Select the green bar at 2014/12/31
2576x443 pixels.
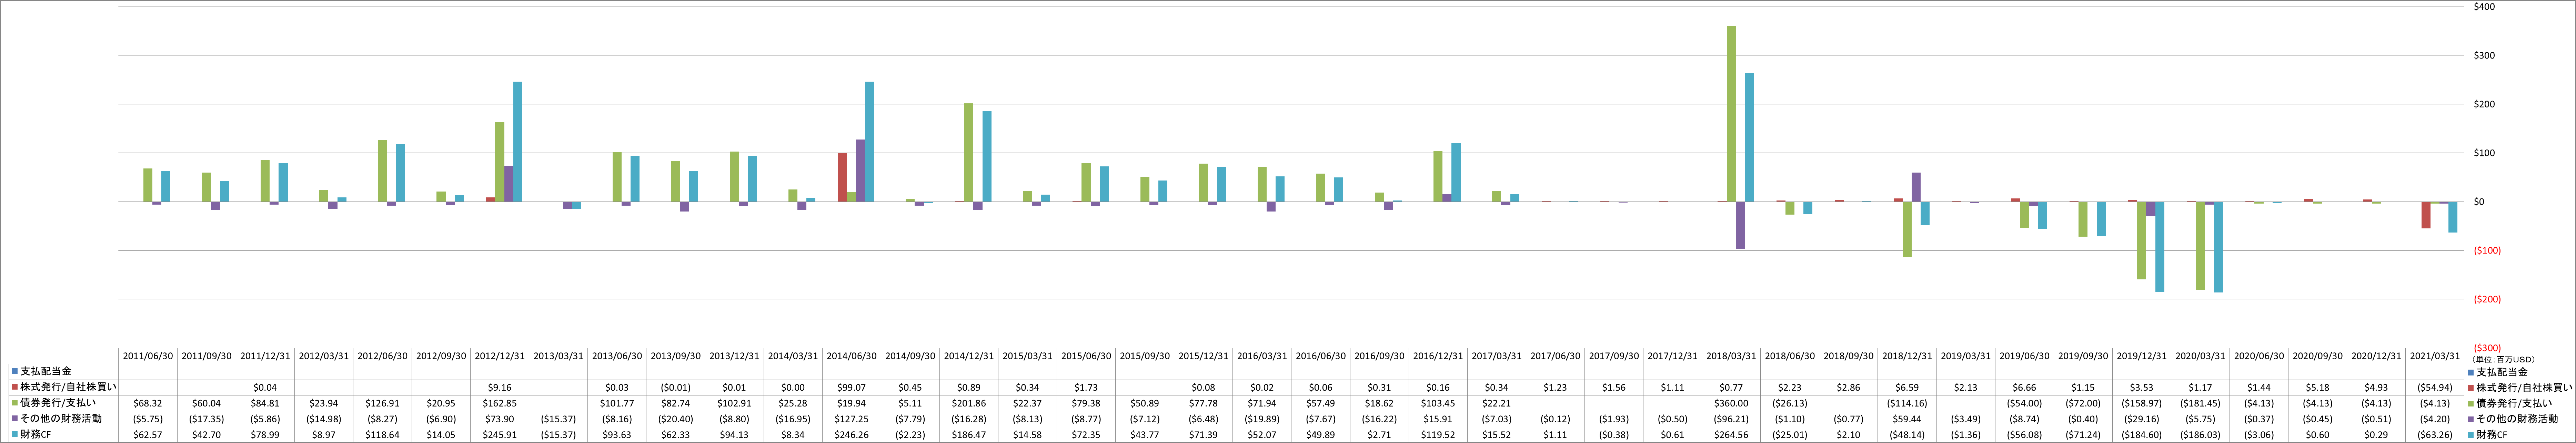click(x=969, y=153)
